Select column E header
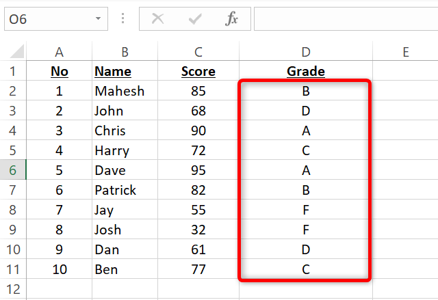 405,52
